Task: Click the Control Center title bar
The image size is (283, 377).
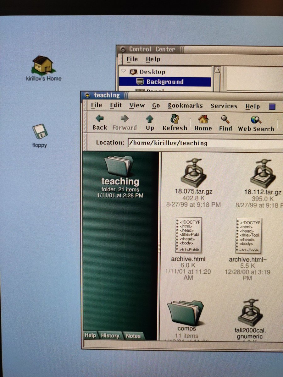Action: click(x=200, y=49)
